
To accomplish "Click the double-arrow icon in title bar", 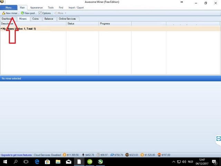I will [182, 2].
